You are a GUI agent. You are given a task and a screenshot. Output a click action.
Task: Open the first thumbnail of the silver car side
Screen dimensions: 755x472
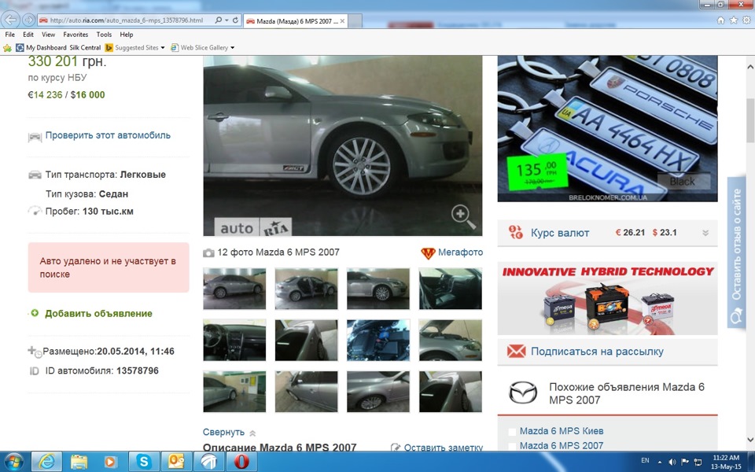click(234, 289)
